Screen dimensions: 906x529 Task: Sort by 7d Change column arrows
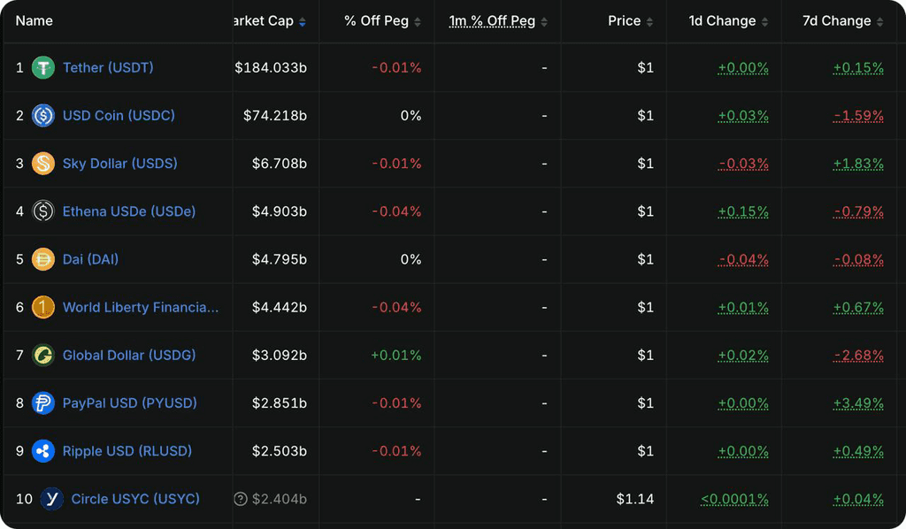879,22
